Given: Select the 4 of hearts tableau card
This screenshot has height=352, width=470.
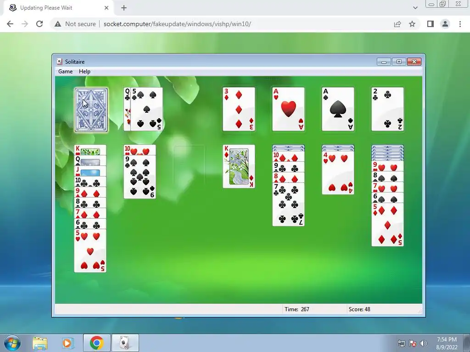Looking at the screenshot, I should 338,173.
